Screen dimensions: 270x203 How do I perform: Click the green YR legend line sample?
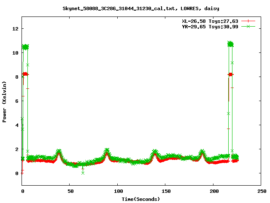tap(248, 26)
